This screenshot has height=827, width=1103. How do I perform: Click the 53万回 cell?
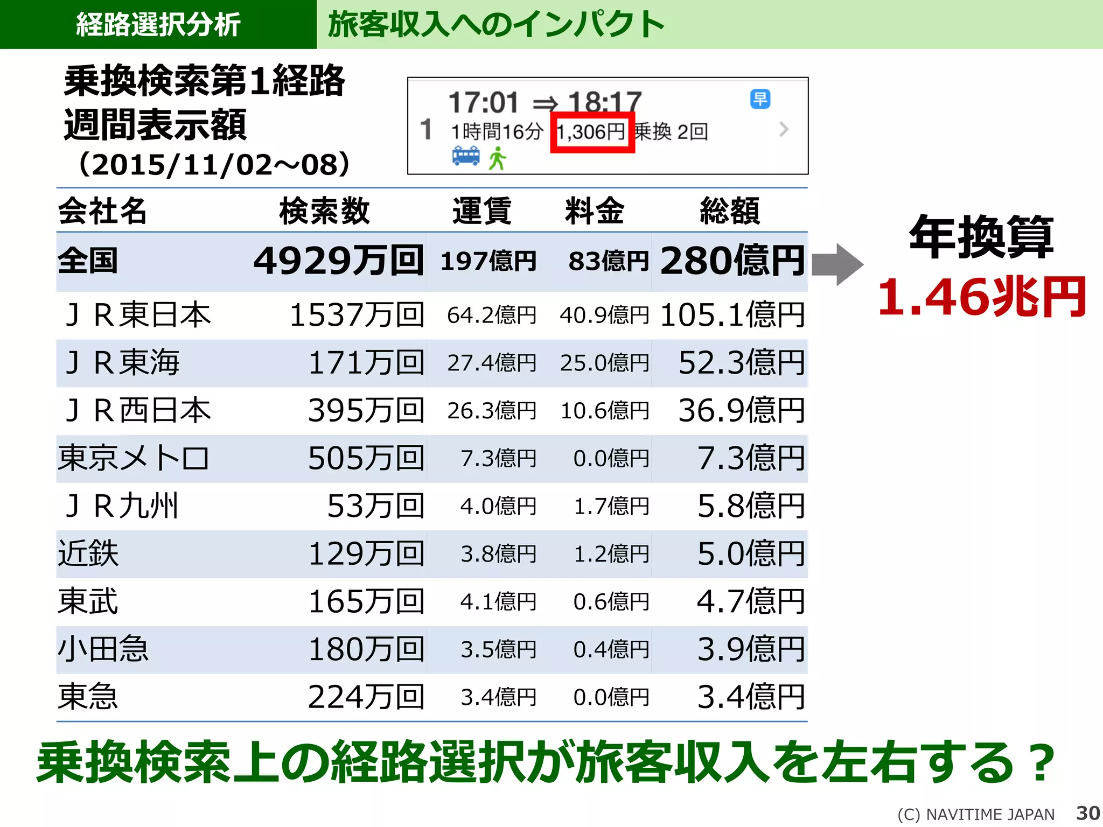tap(376, 506)
